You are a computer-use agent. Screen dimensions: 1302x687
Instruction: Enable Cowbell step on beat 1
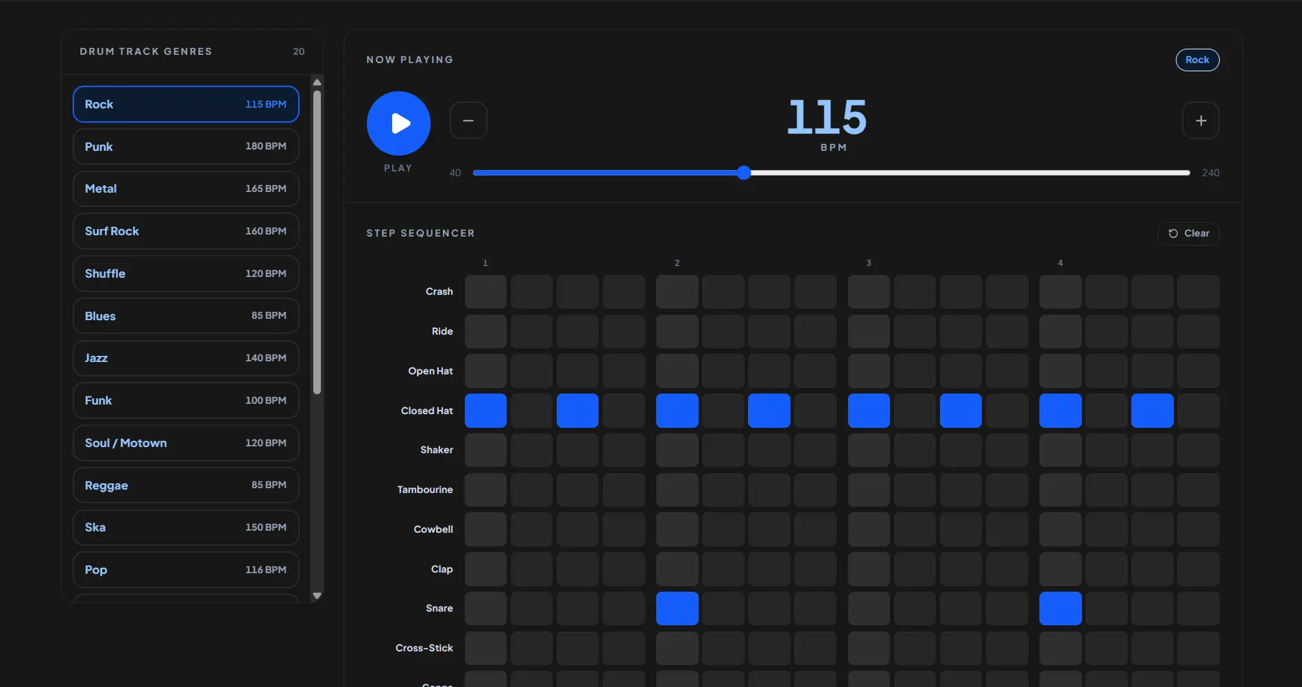click(x=485, y=529)
